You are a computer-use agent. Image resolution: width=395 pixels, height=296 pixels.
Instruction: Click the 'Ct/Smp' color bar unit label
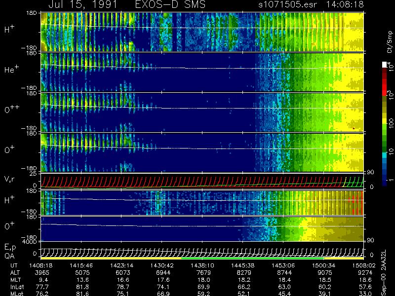click(390, 42)
